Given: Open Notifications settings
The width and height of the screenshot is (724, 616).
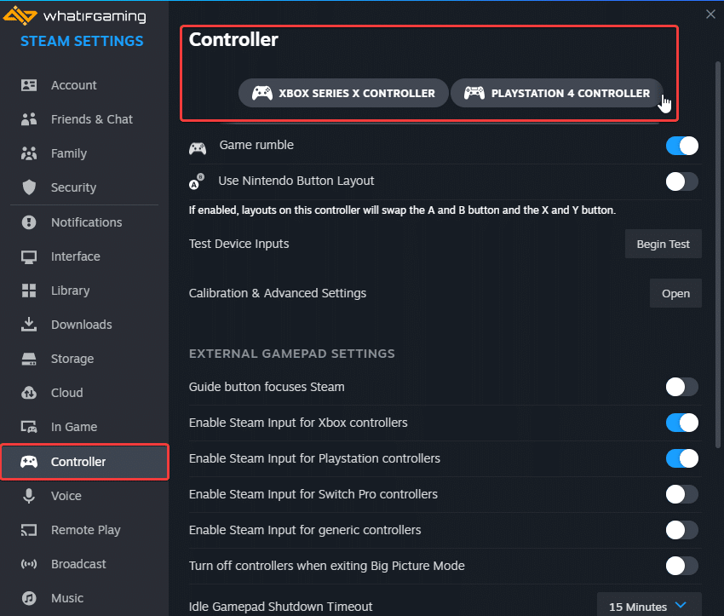Looking at the screenshot, I should point(86,222).
